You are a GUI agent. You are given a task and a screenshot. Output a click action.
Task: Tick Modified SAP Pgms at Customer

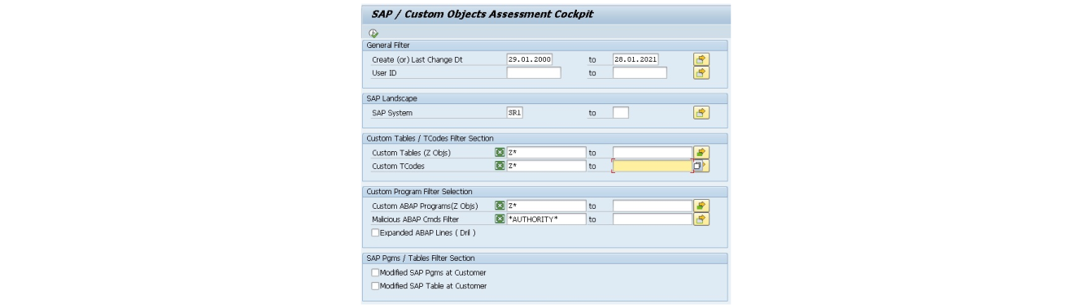[x=375, y=273]
